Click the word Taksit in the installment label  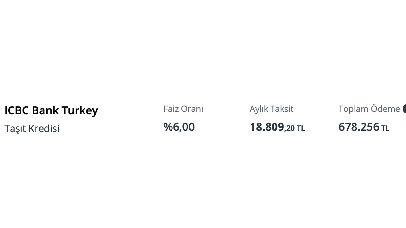tap(283, 109)
